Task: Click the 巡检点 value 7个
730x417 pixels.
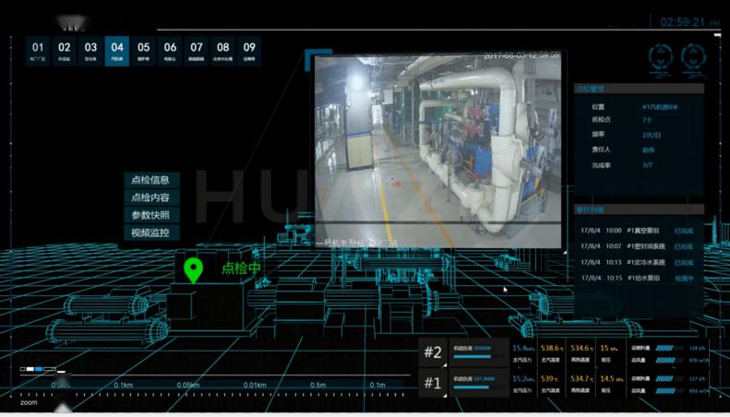Action: pos(647,120)
